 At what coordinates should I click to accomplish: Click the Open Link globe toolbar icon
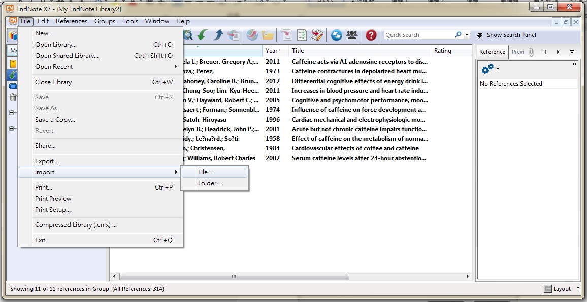click(x=252, y=35)
